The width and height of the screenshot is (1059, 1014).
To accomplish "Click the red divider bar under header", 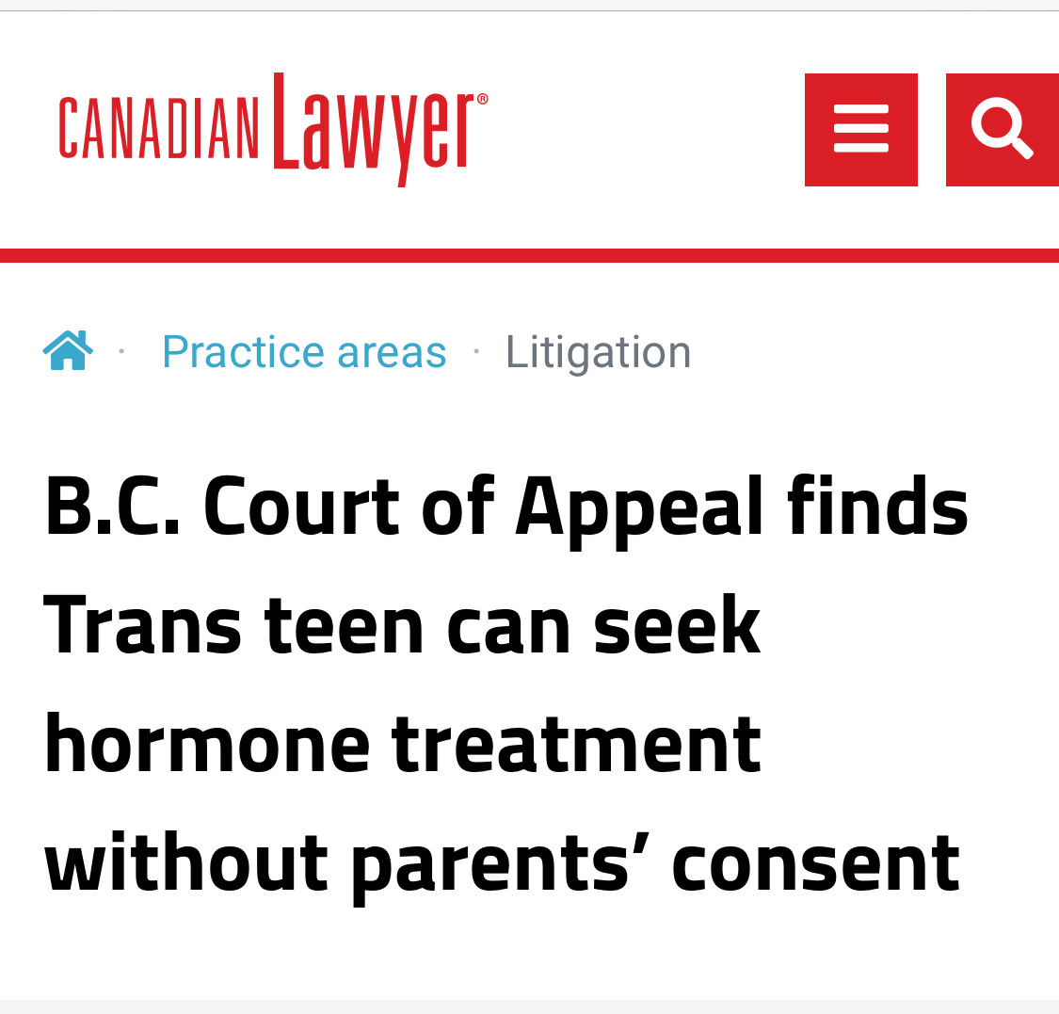I will click(529, 255).
